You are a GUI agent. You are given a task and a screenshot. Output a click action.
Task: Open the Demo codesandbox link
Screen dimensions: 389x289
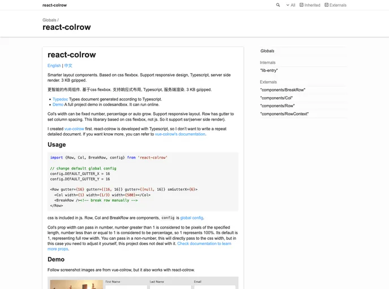pyautogui.click(x=58, y=104)
